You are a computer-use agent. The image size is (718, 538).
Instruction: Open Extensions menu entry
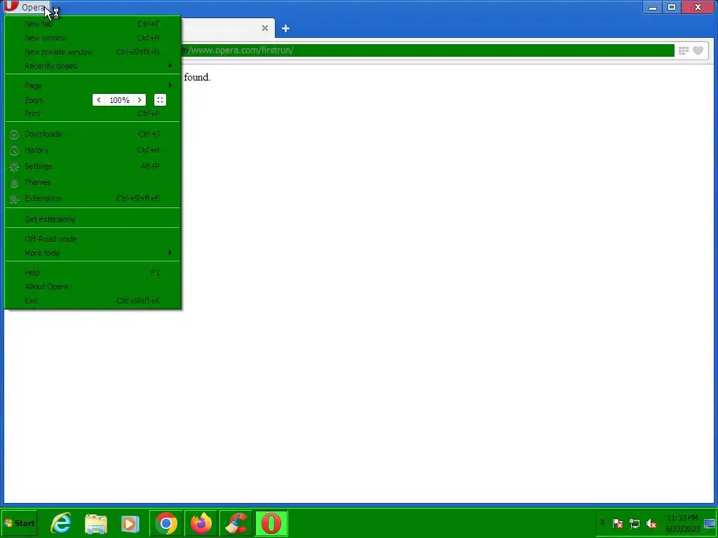click(93, 198)
